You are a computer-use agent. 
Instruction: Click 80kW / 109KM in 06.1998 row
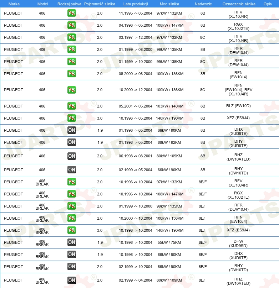[169, 156]
